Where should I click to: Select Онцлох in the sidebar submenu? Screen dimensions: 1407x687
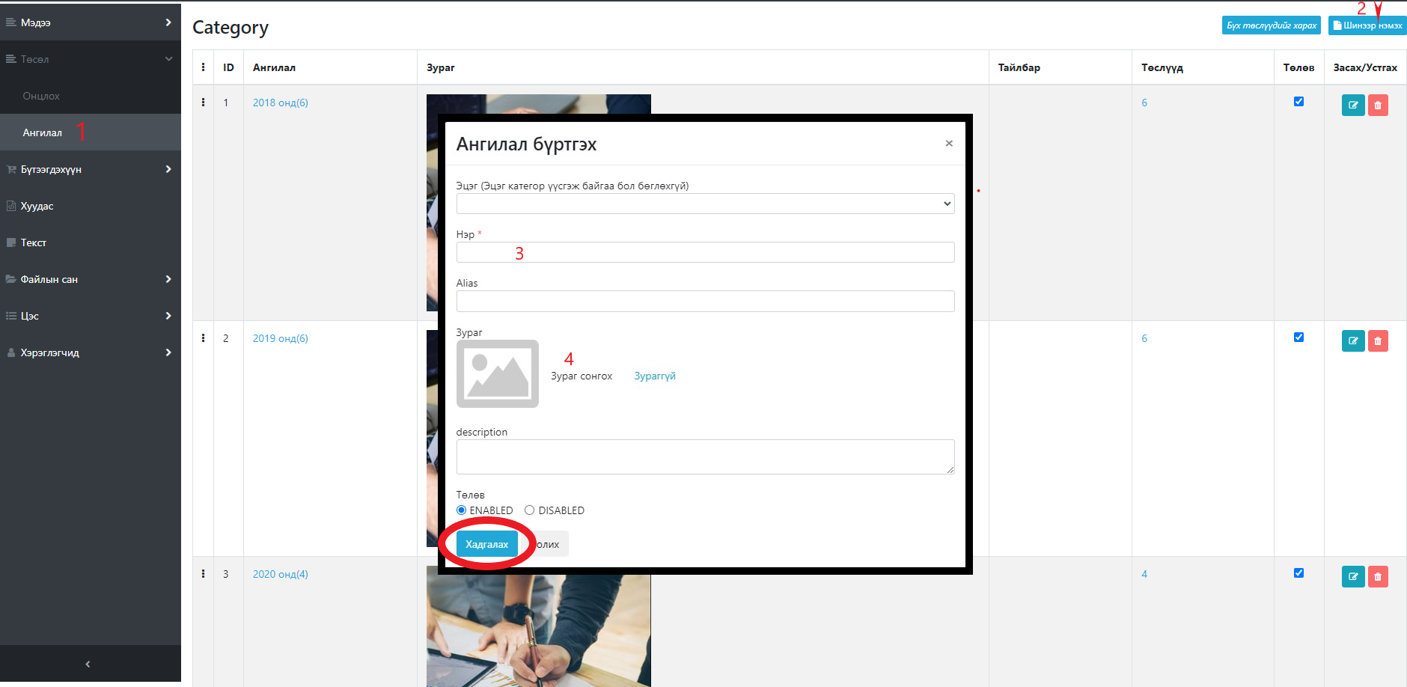point(41,96)
